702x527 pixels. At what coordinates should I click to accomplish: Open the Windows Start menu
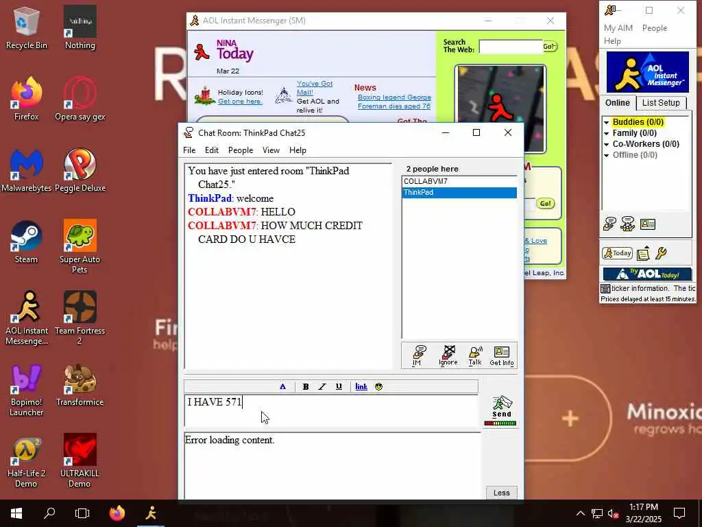point(16,513)
